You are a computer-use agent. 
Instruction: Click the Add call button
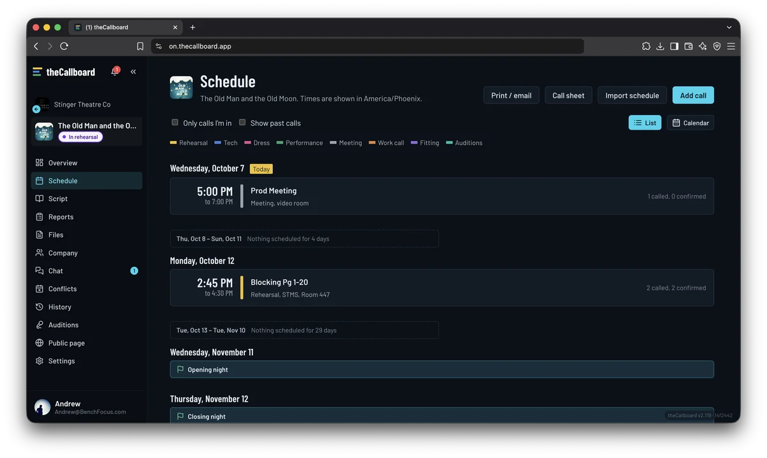(693, 95)
